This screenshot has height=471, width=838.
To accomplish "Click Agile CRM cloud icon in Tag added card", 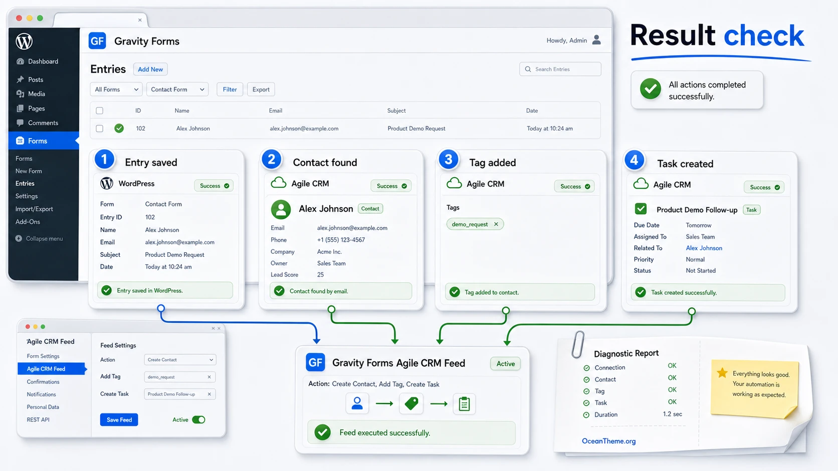I will [x=454, y=183].
